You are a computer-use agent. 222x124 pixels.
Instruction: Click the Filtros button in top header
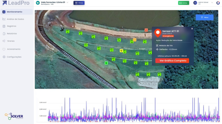[x=79, y=3]
